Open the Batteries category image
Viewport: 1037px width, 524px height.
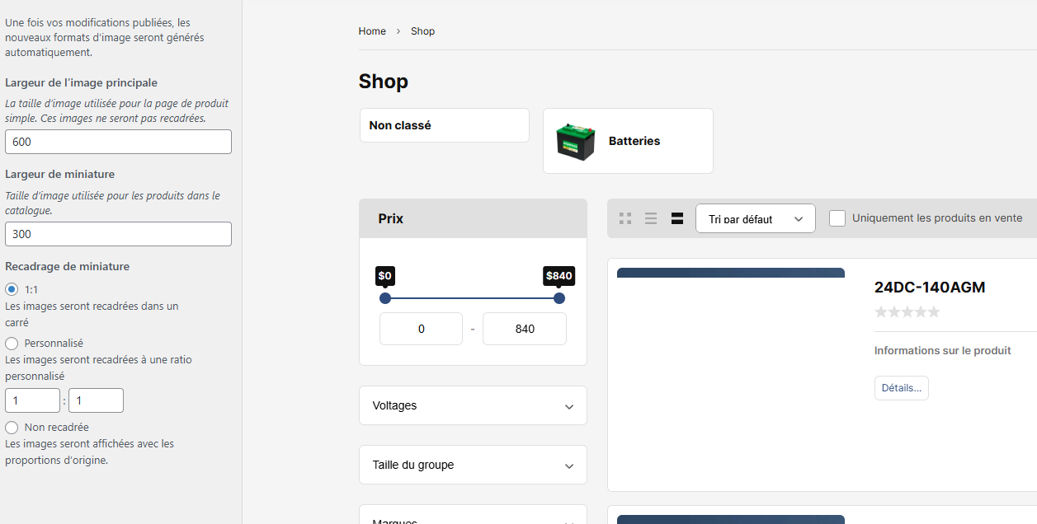(575, 141)
